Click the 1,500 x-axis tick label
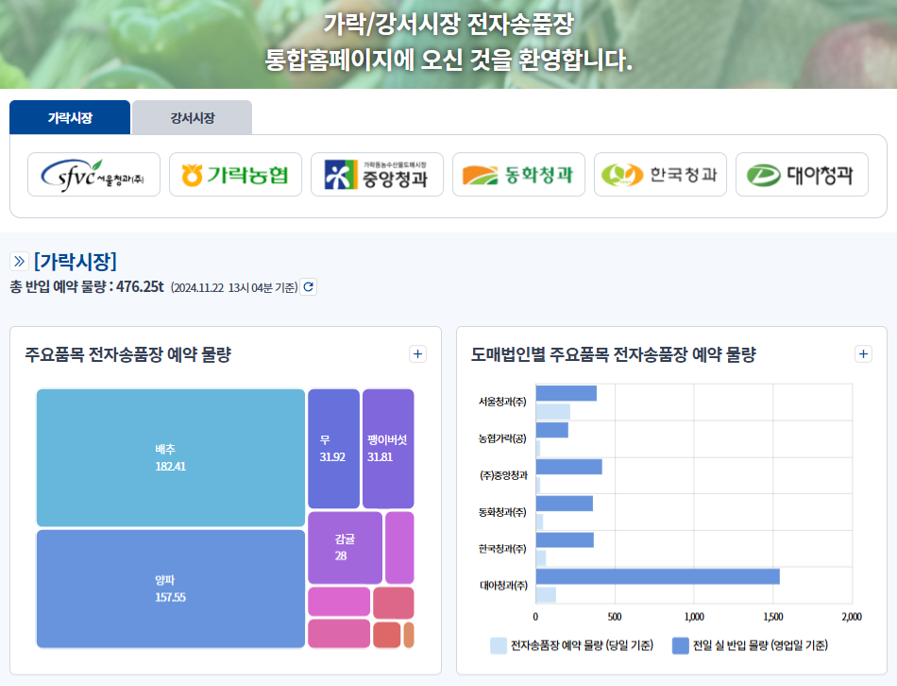Viewport: 897px width, 686px height. point(773,617)
